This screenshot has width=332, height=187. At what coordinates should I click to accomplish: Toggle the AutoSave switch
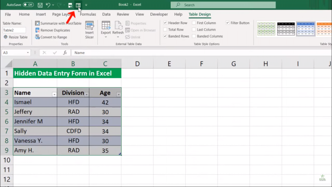pos(28,5)
